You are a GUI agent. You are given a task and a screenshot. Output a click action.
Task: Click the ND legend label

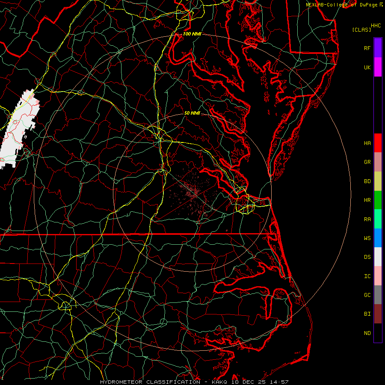click(x=367, y=333)
